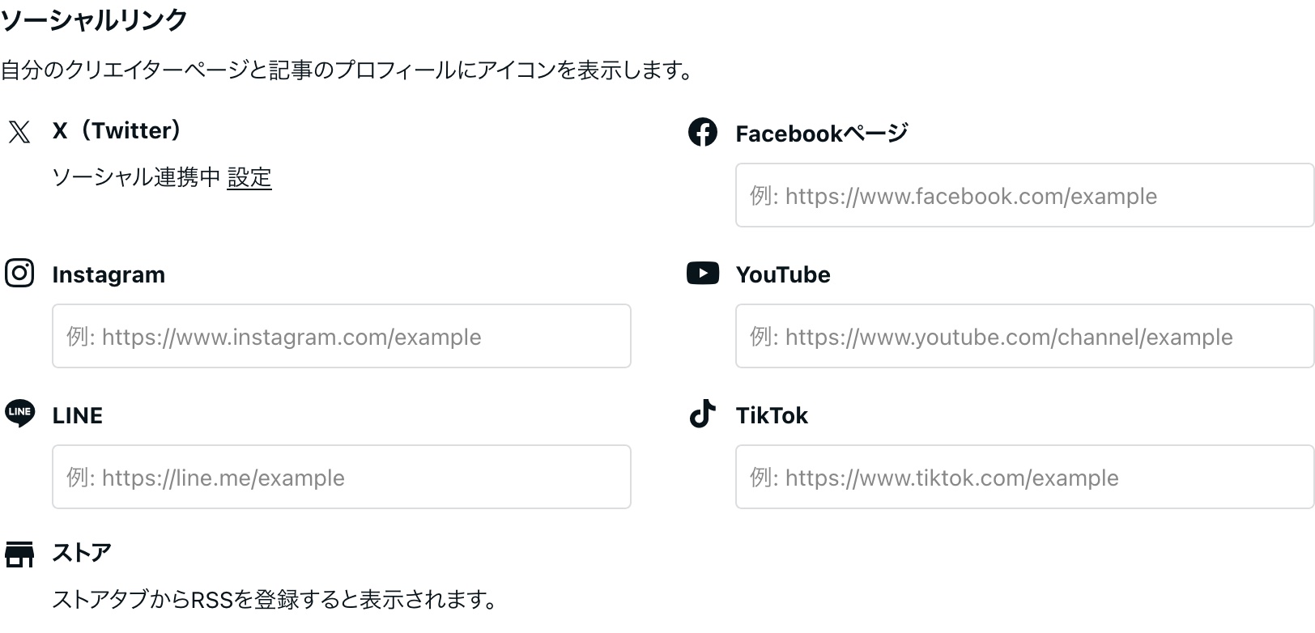This screenshot has width=1315, height=633.
Task: Click the store shop icon
Action: [x=19, y=554]
